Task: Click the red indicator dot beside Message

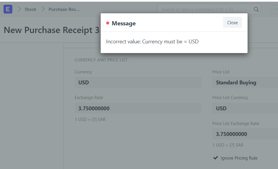Action: (x=108, y=23)
